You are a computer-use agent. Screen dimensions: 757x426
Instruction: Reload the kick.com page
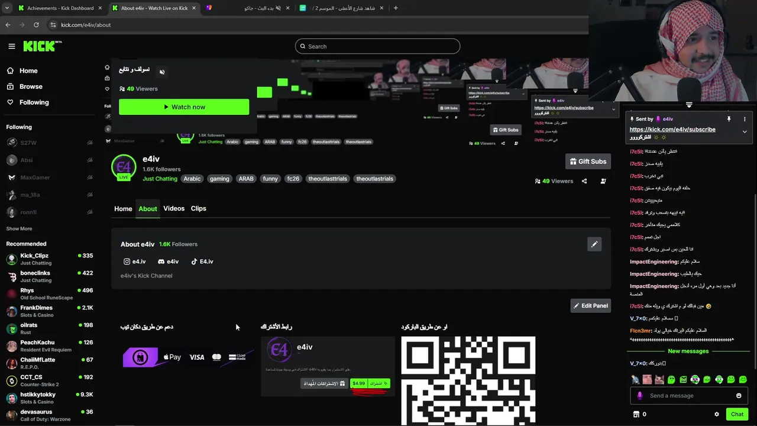point(36,25)
